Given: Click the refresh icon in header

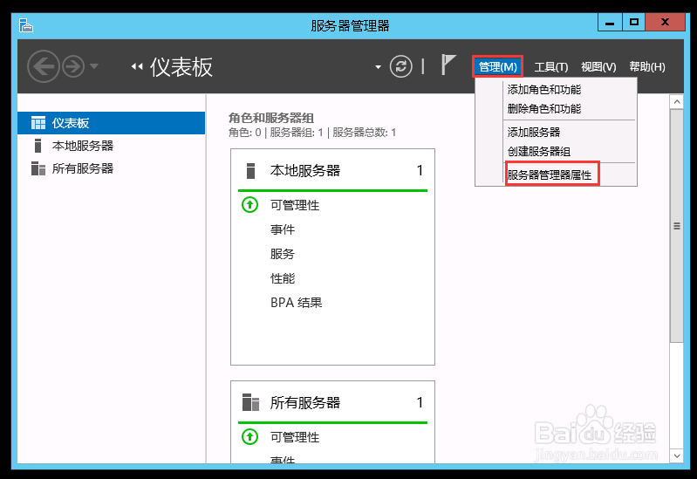Looking at the screenshot, I should [x=400, y=66].
